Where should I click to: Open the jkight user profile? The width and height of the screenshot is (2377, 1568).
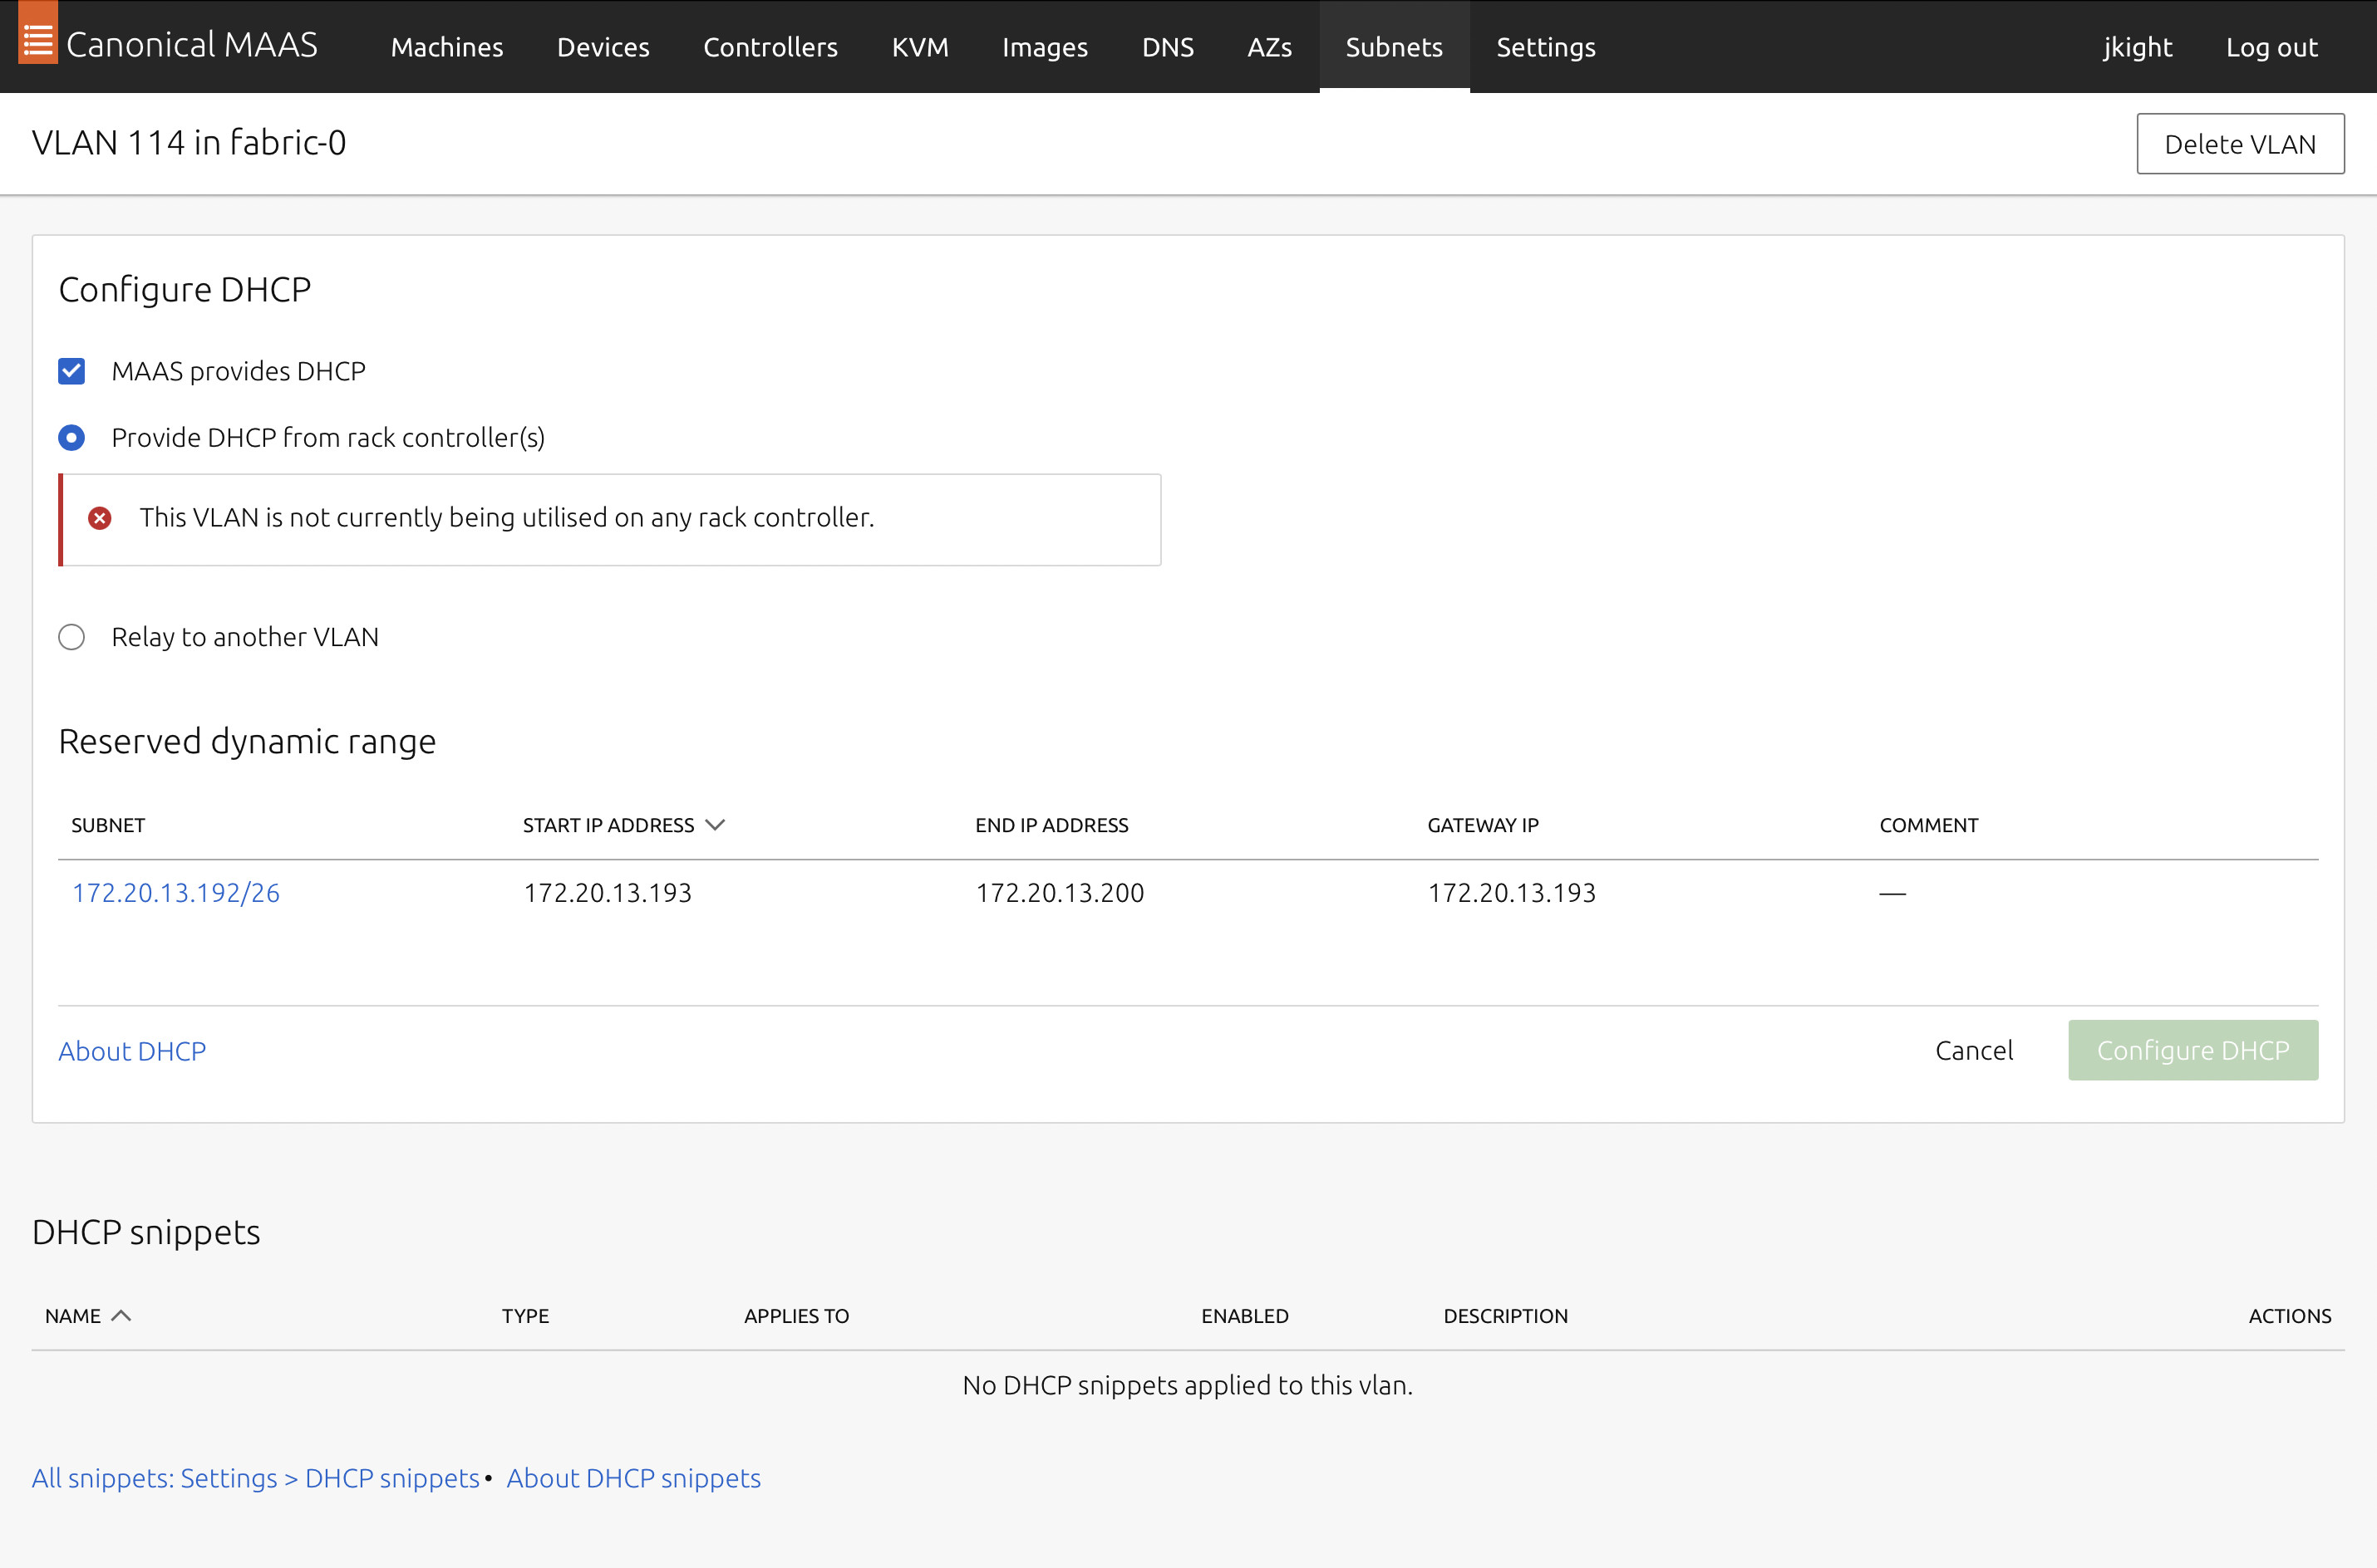coord(2137,47)
